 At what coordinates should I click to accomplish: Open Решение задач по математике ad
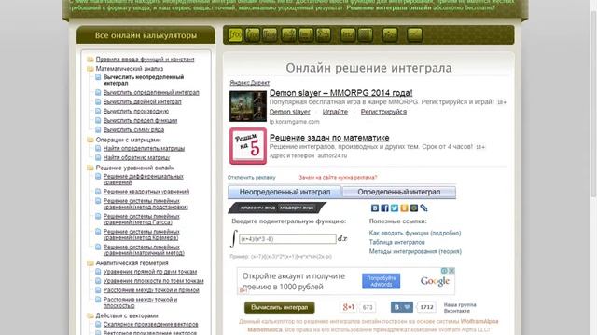pyautogui.click(x=329, y=138)
